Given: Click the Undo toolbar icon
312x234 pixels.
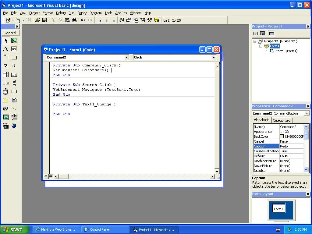Looking at the screenshot, I should pyautogui.click(x=83, y=20).
